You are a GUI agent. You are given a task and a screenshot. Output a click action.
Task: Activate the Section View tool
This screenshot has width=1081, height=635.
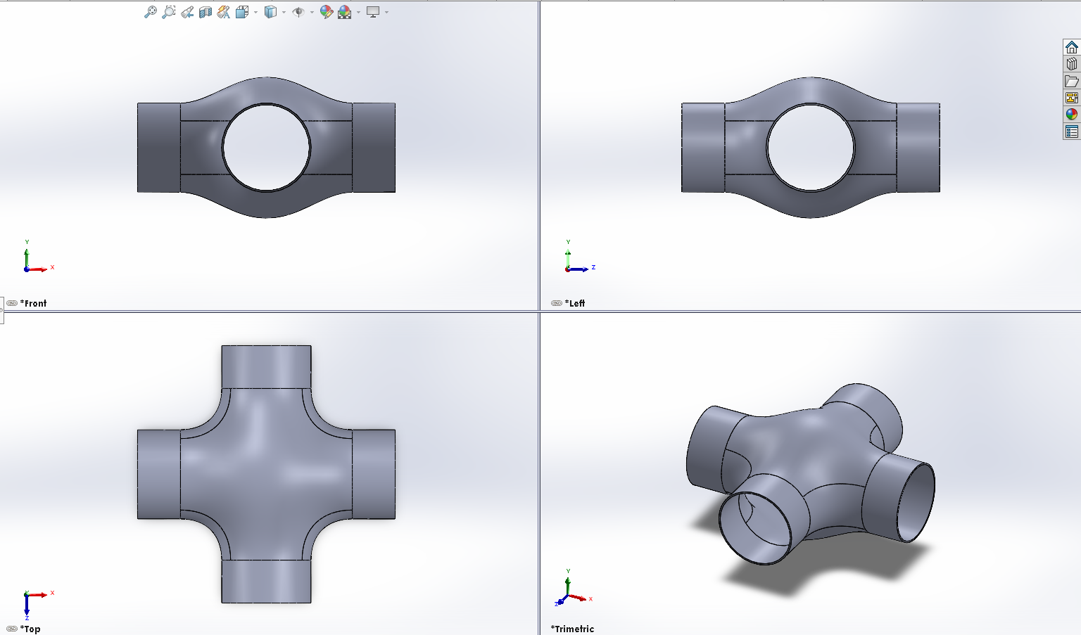coord(205,12)
